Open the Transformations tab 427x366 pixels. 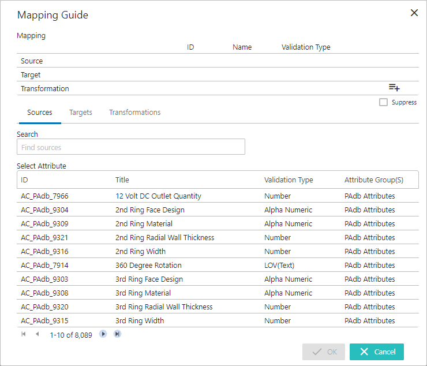click(x=134, y=113)
